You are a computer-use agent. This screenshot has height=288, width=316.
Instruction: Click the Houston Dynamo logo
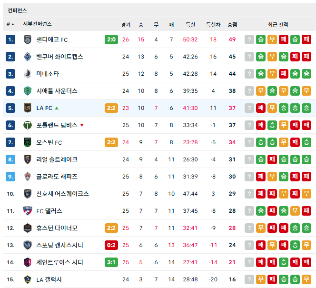coord(28,228)
